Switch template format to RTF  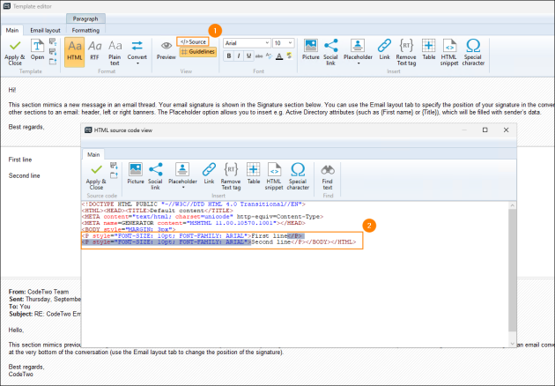coord(94,50)
